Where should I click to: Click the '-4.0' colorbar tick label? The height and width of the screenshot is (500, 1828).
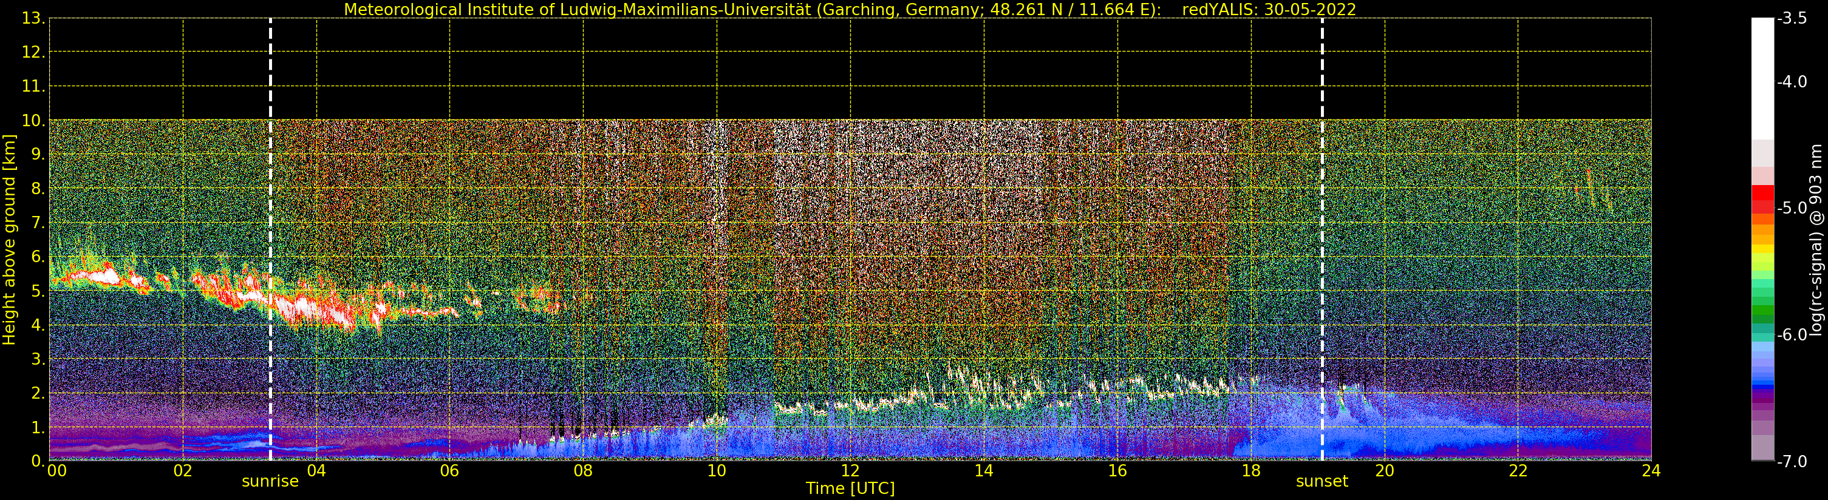point(1792,81)
